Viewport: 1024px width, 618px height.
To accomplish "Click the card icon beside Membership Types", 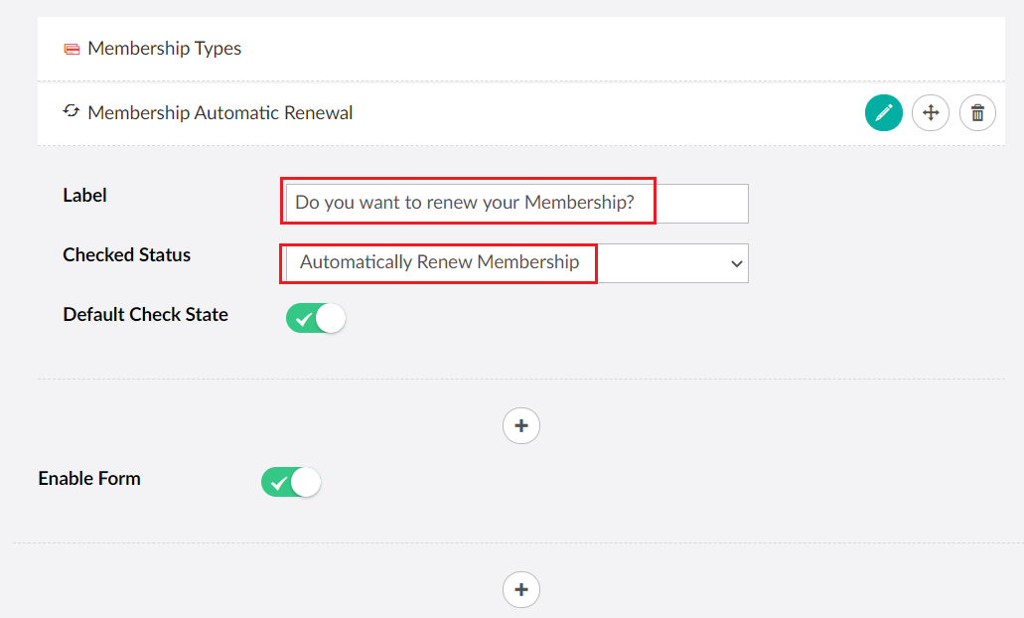I will 71,48.
